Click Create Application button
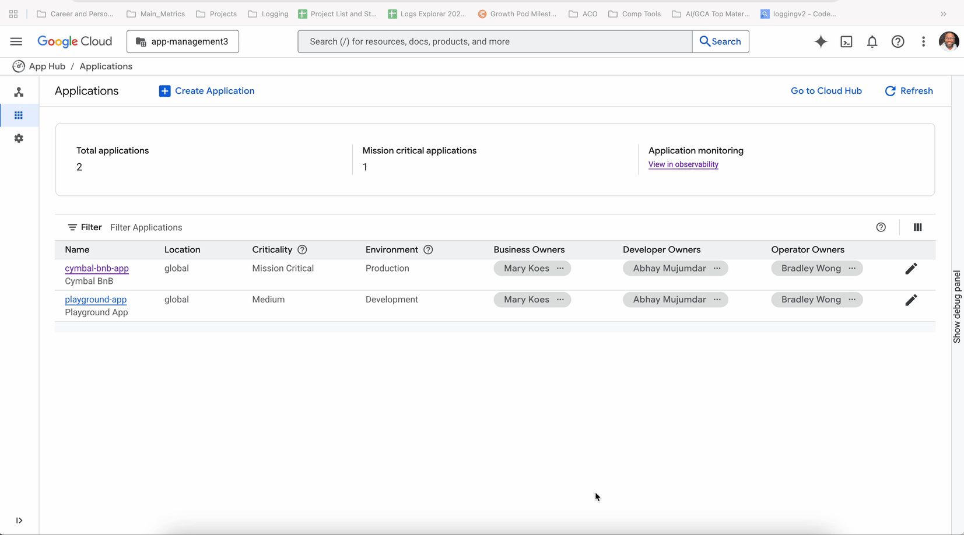 coord(206,91)
